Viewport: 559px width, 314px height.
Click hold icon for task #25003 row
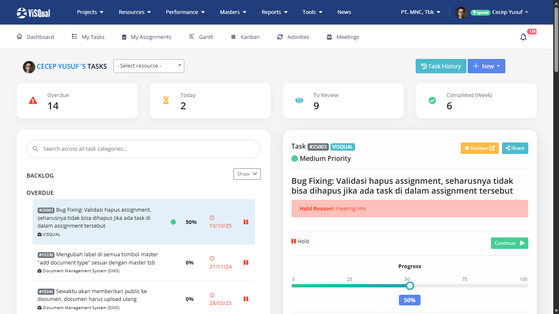point(246,222)
